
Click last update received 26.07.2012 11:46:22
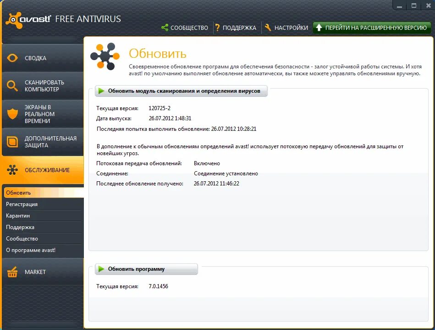click(216, 183)
